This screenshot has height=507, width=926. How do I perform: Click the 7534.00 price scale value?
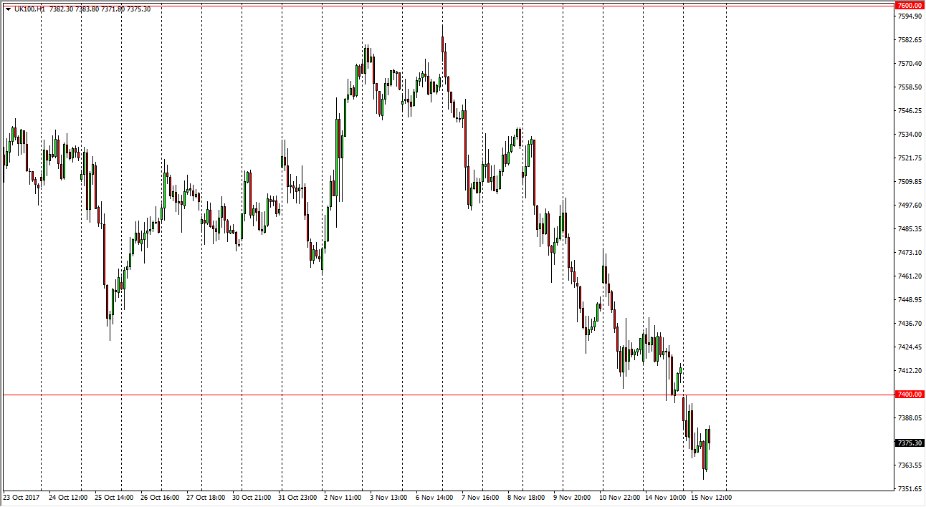click(x=909, y=135)
